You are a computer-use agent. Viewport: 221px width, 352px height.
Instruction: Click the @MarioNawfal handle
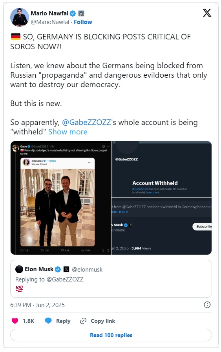[x=50, y=22]
